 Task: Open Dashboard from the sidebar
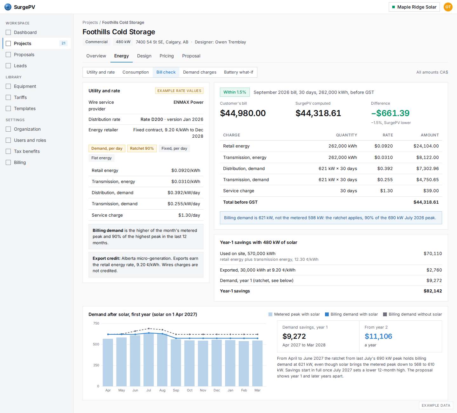[x=36, y=32]
